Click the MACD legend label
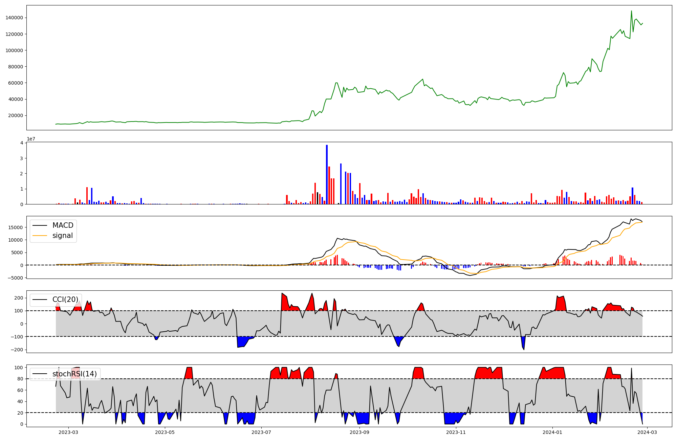 click(63, 225)
